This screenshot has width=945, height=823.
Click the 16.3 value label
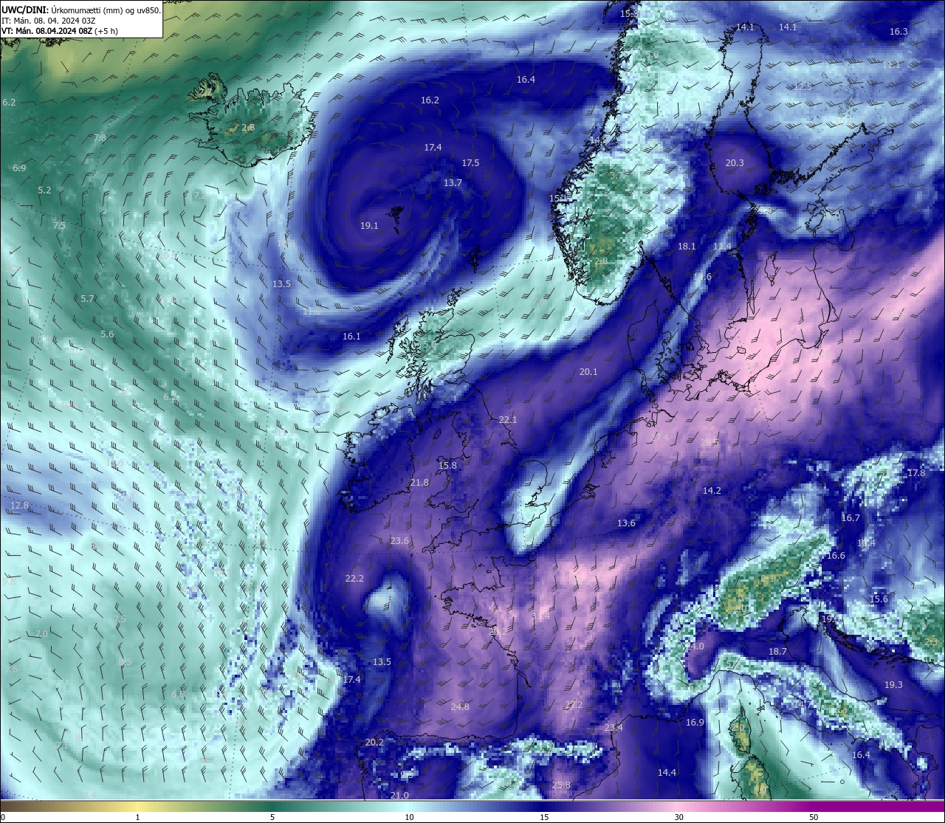point(898,32)
